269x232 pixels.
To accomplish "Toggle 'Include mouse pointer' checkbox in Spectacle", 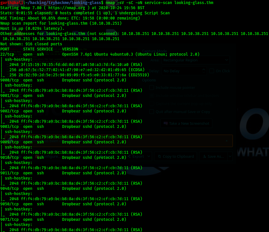I will [152, 87].
